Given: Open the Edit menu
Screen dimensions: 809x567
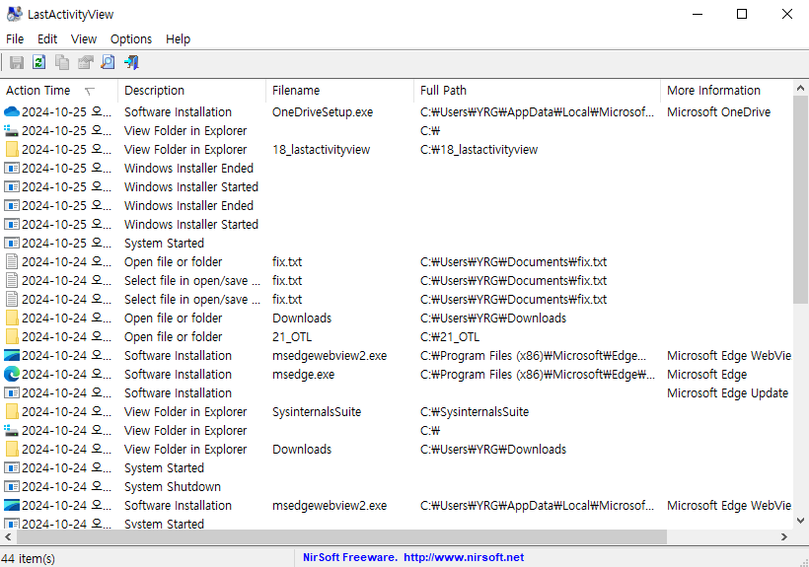Looking at the screenshot, I should point(47,39).
